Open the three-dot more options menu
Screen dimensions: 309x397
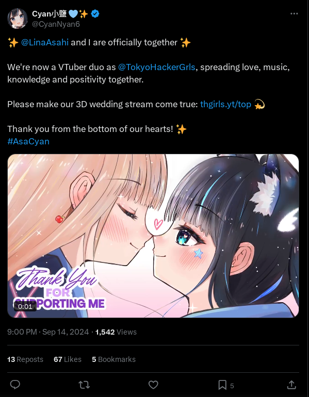click(294, 14)
